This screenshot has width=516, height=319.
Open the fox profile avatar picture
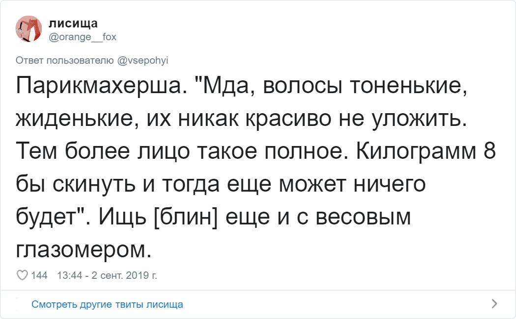tap(29, 28)
